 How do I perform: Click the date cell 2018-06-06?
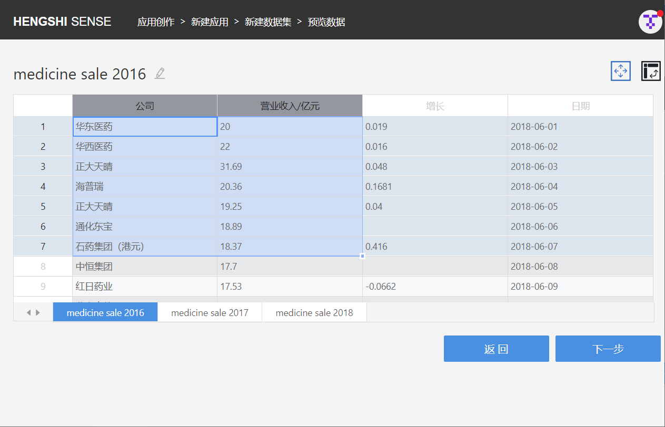click(x=580, y=227)
